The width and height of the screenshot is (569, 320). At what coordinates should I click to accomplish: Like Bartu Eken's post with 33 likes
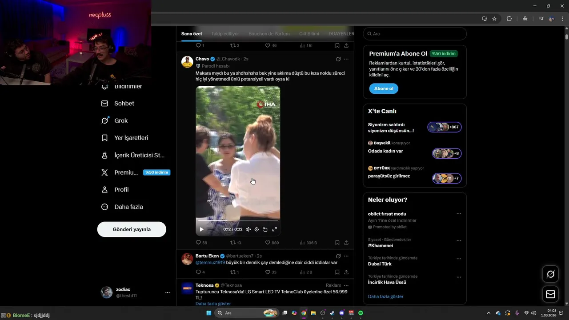[271, 272]
